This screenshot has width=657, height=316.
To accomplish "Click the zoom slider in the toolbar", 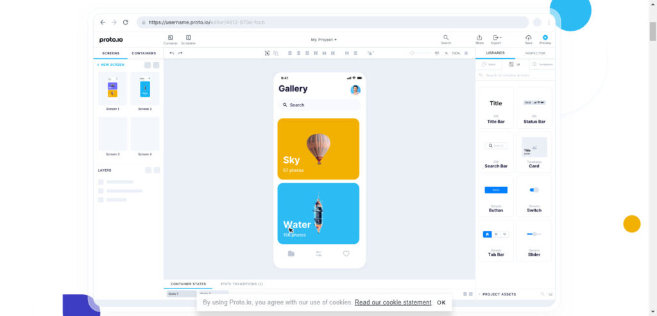I will pos(421,53).
